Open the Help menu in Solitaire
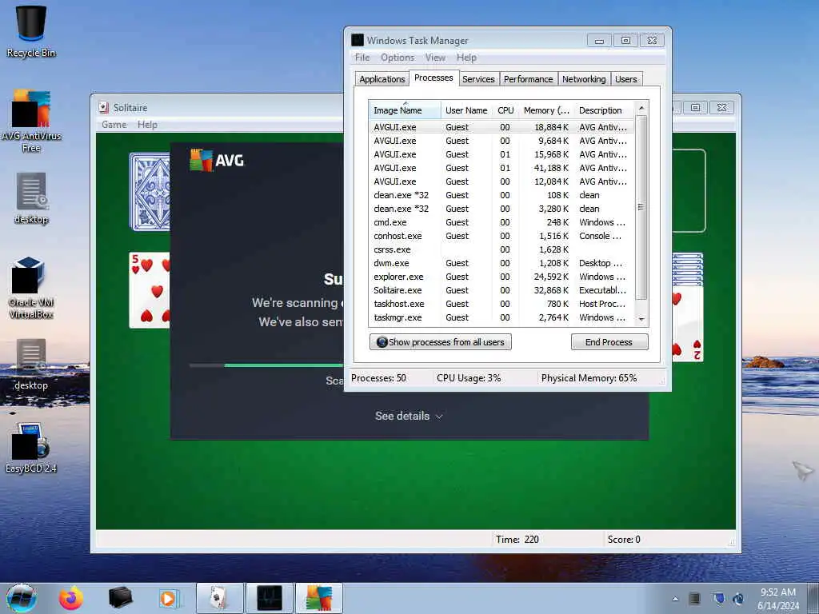Screen dimensions: 819x614 (x=147, y=125)
